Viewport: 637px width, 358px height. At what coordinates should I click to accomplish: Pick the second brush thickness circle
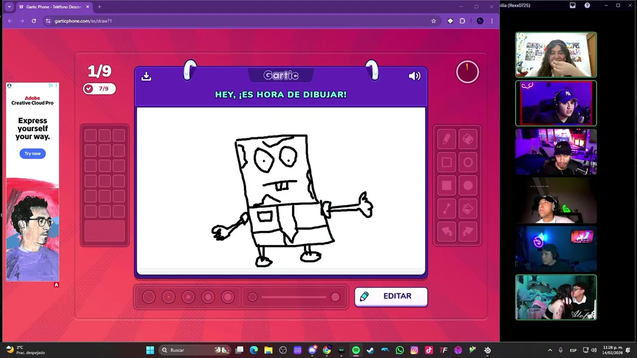coord(168,297)
